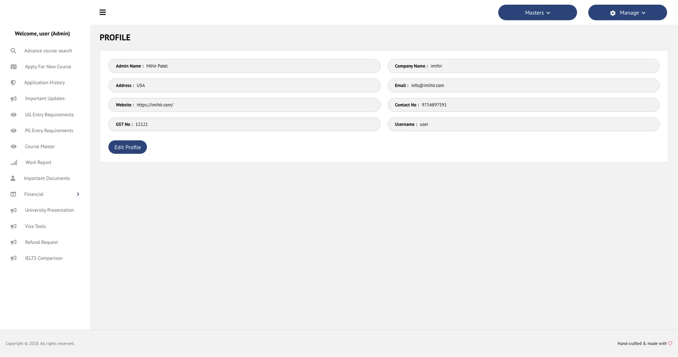Open the Masters dropdown menu

click(537, 13)
